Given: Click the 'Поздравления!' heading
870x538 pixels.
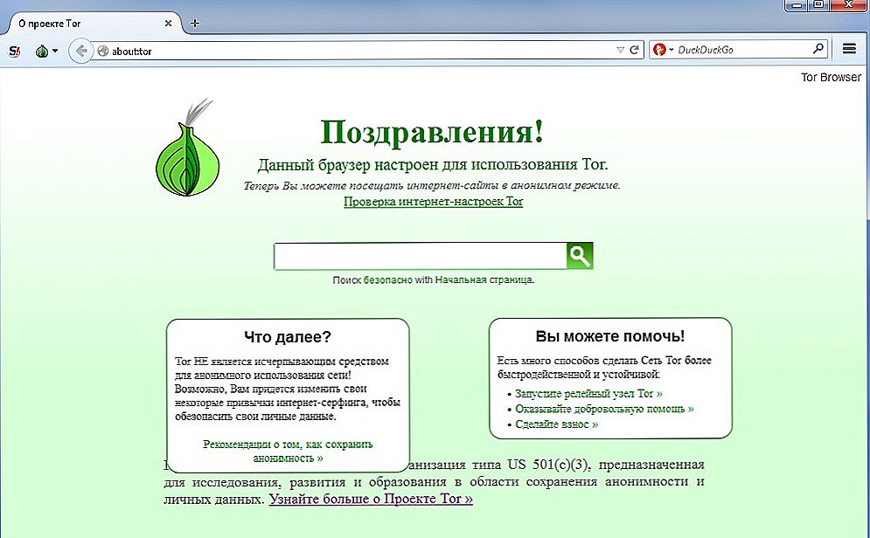Looking at the screenshot, I should 432,132.
